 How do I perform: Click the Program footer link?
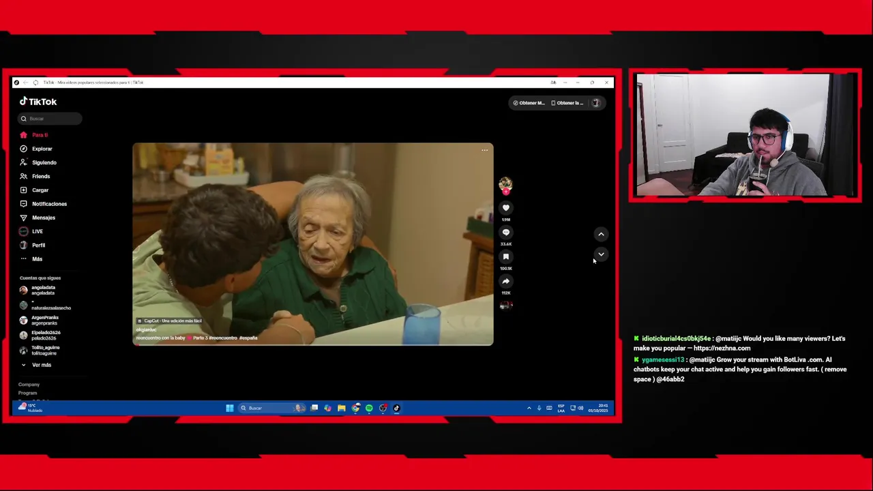[27, 393]
